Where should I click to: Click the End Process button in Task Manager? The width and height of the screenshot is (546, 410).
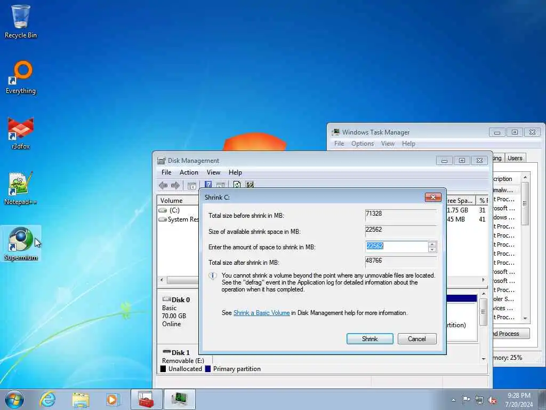pyautogui.click(x=511, y=334)
